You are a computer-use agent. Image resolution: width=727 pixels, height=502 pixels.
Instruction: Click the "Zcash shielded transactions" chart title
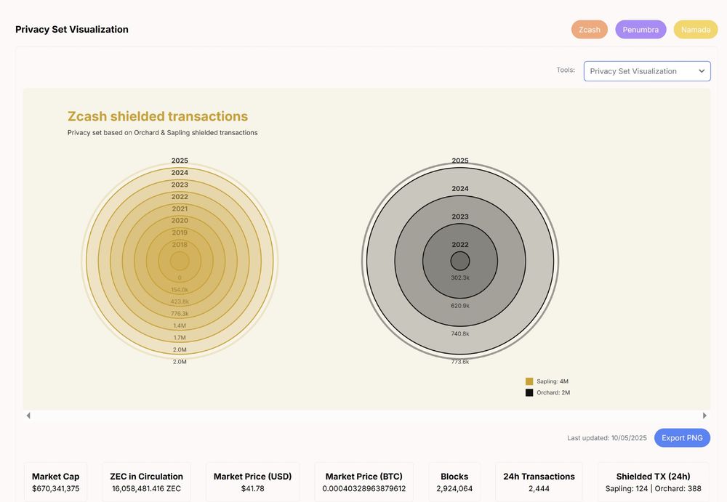[x=158, y=116]
